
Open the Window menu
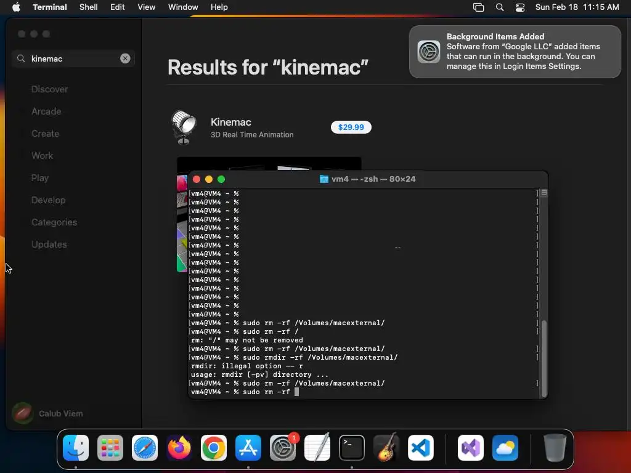(x=183, y=7)
